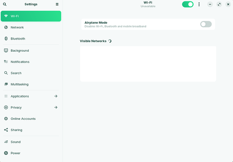Enable the Airplane Mode switch
The height and width of the screenshot is (162, 233).
click(206, 24)
